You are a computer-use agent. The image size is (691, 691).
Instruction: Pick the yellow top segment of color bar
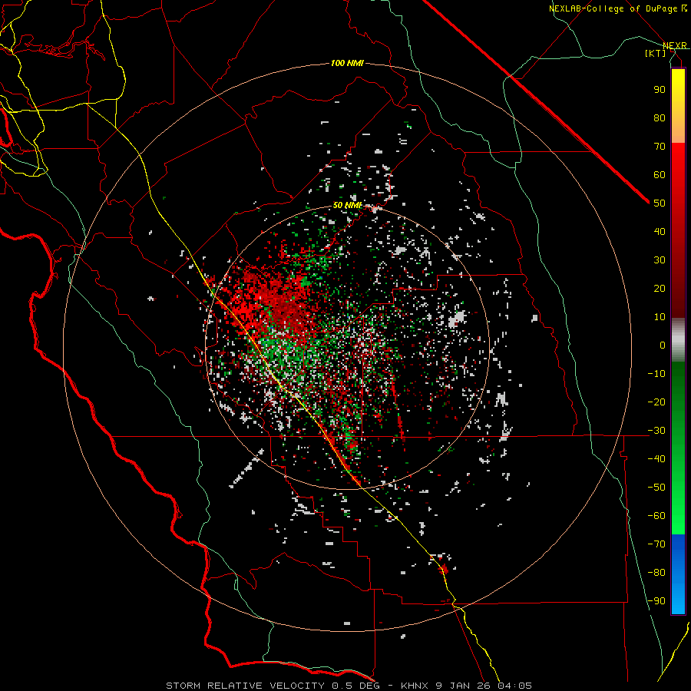[678, 106]
